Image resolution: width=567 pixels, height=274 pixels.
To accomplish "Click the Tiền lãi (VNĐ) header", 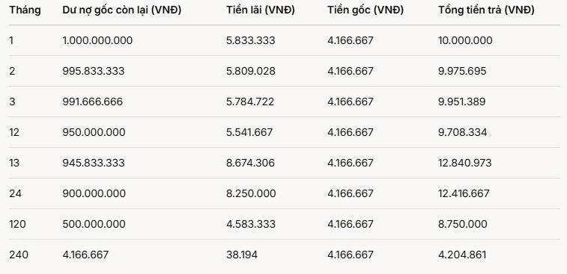I will [261, 10].
